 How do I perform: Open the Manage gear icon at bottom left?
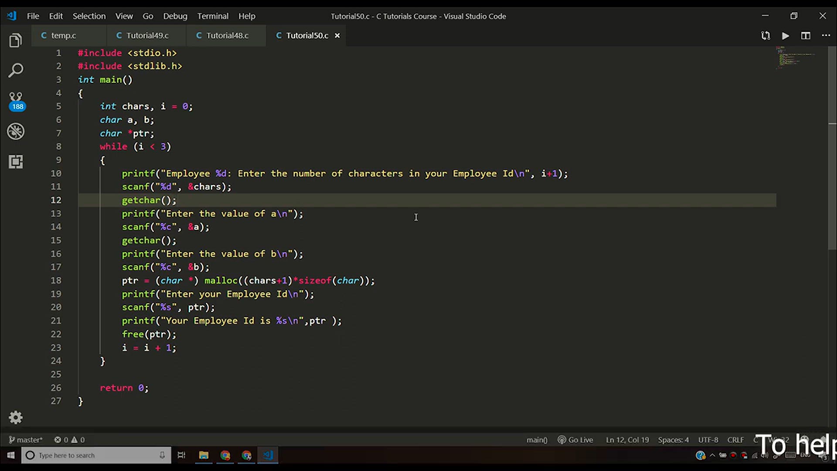click(16, 417)
